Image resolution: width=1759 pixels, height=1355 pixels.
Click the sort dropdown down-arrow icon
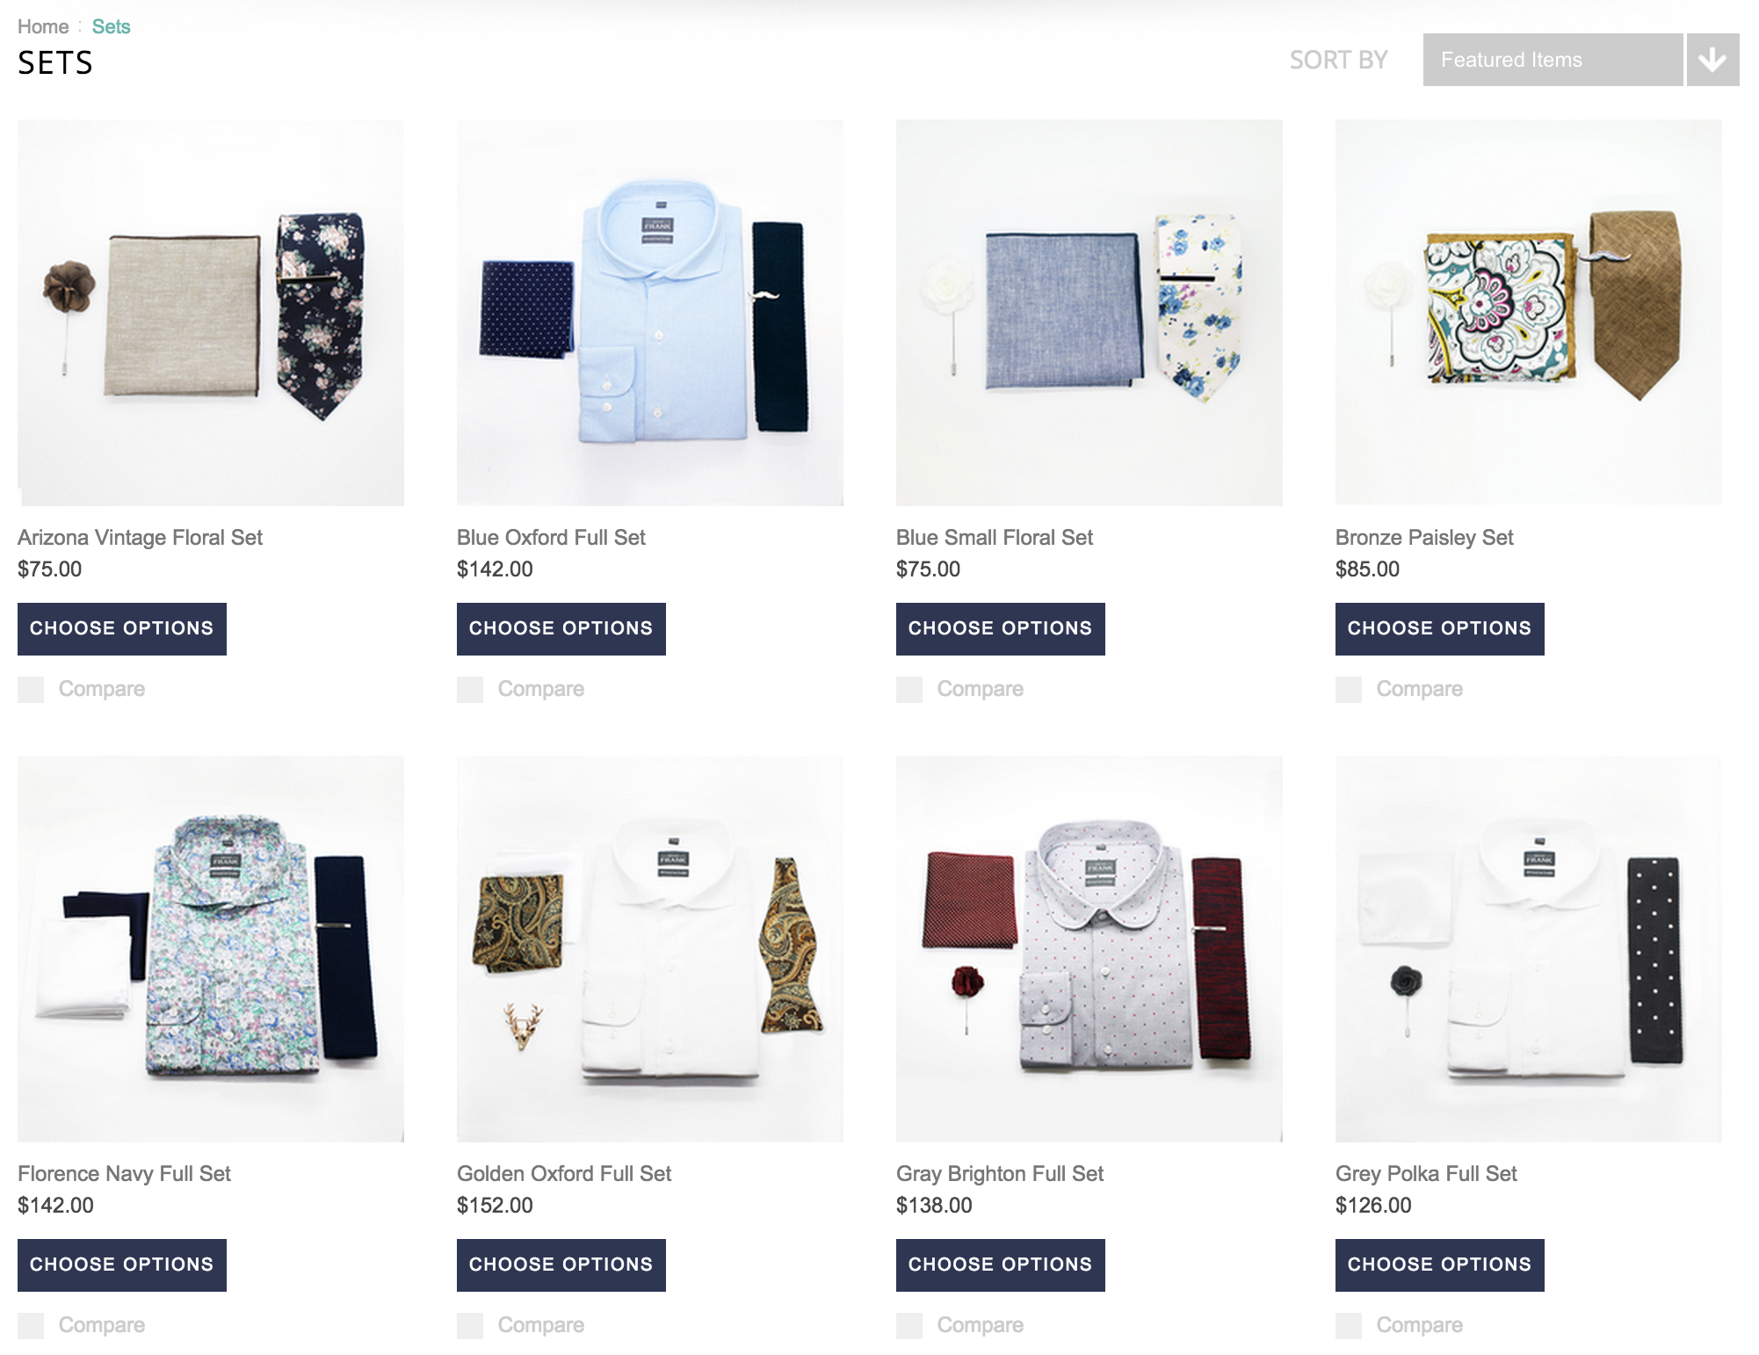pyautogui.click(x=1712, y=60)
